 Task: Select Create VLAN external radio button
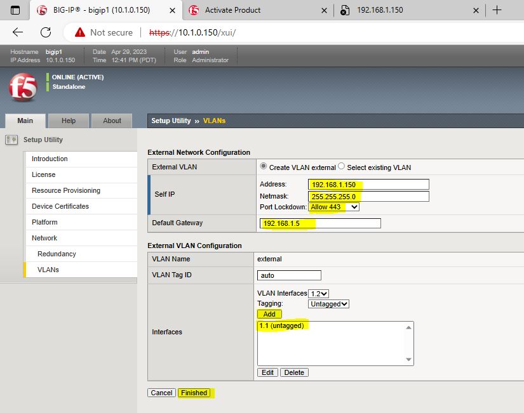[263, 167]
